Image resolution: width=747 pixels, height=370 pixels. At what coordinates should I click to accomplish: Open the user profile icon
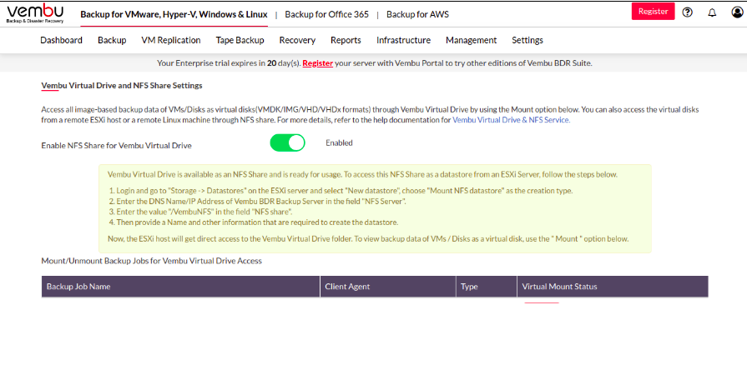(737, 12)
